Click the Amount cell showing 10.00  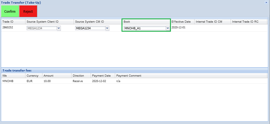tap(48, 81)
